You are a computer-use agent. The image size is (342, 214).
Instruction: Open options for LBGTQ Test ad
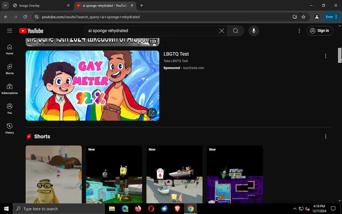click(325, 56)
